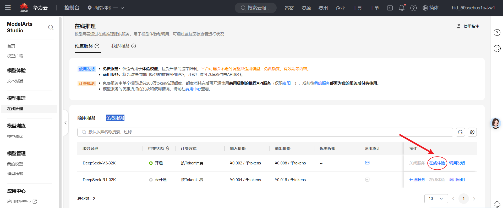This screenshot has width=503, height=208.
Task: Click 在线体验 for DeepSeek-V3-32K
Action: [x=437, y=163]
